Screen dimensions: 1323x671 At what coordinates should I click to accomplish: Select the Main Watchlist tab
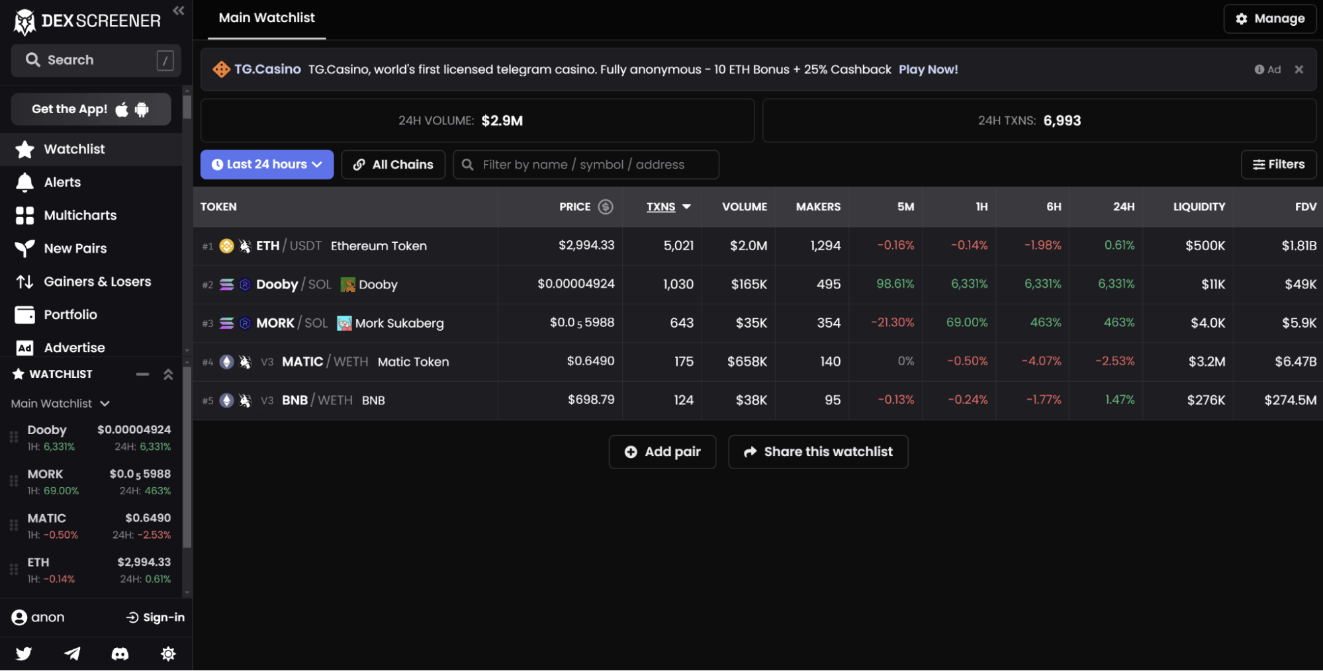pos(267,18)
